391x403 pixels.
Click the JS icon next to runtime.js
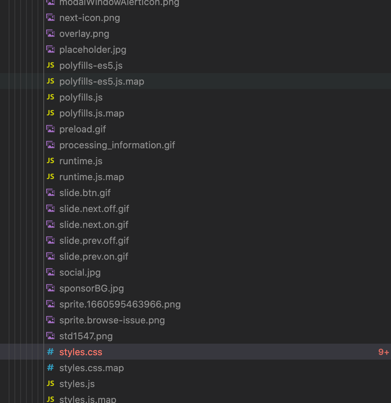tap(50, 161)
